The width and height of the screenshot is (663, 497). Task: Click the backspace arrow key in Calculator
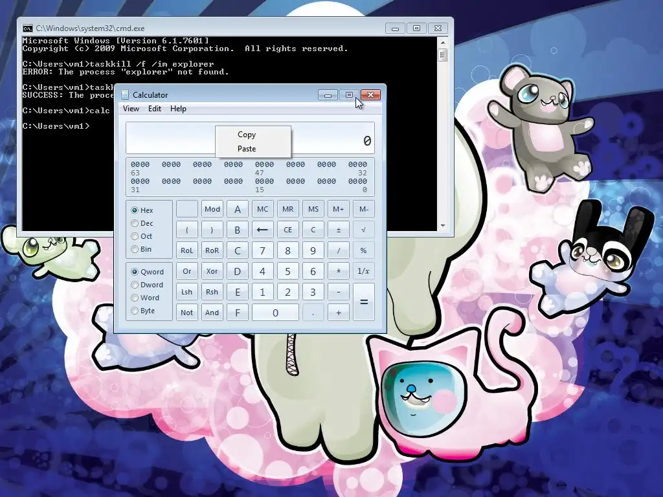point(262,230)
